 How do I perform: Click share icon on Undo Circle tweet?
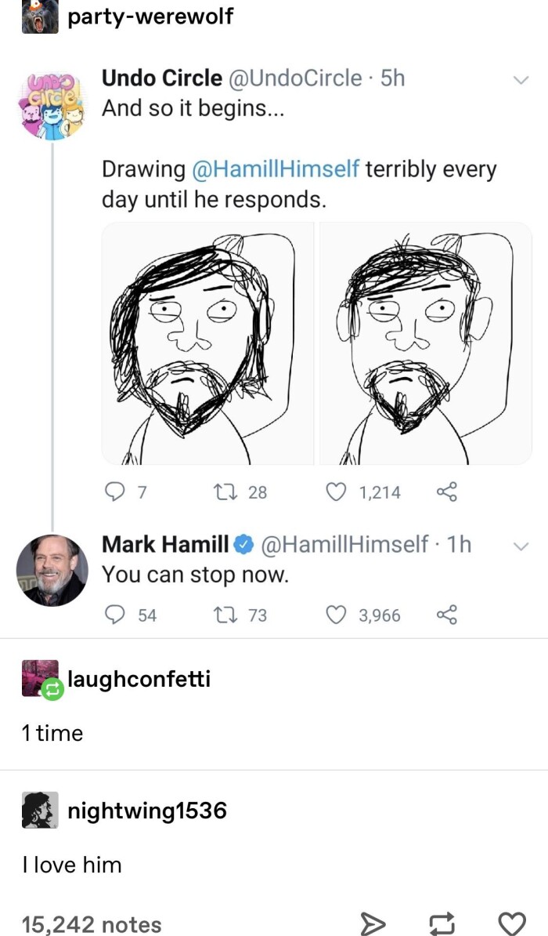(x=445, y=492)
